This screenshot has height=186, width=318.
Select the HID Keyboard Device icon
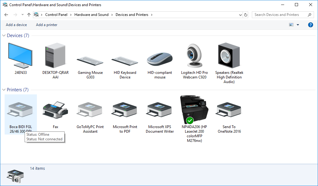pos(125,61)
